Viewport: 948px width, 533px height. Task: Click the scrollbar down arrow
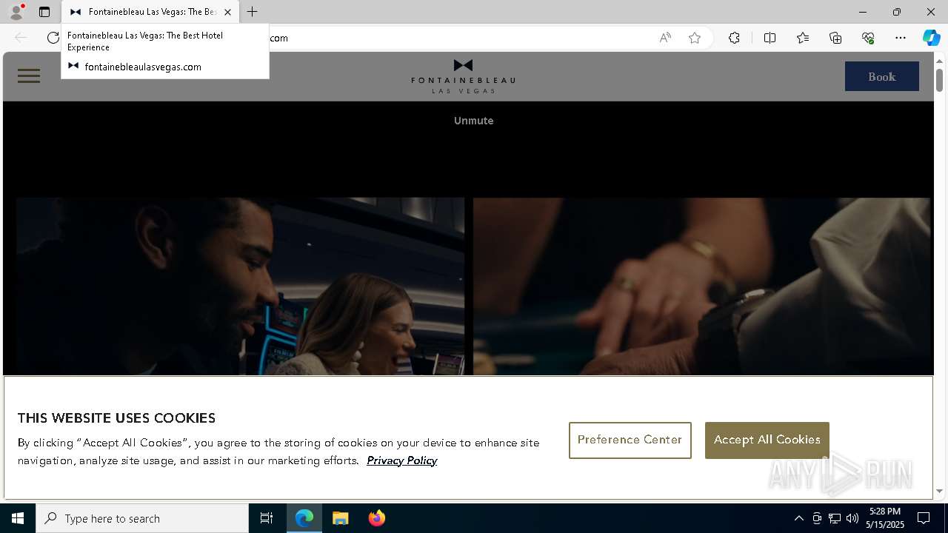939,491
